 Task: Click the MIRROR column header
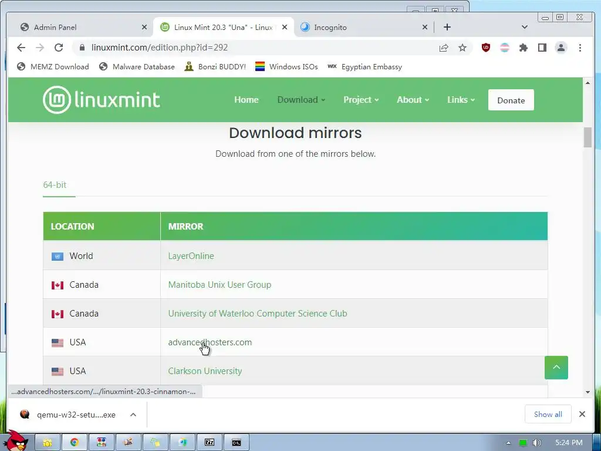[354, 226]
